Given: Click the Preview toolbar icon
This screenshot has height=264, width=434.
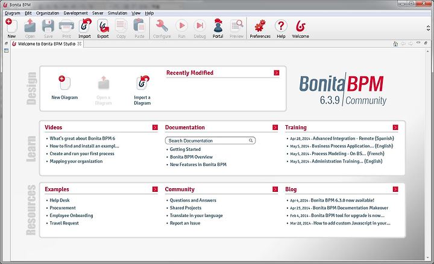Looking at the screenshot, I should 236,26.
